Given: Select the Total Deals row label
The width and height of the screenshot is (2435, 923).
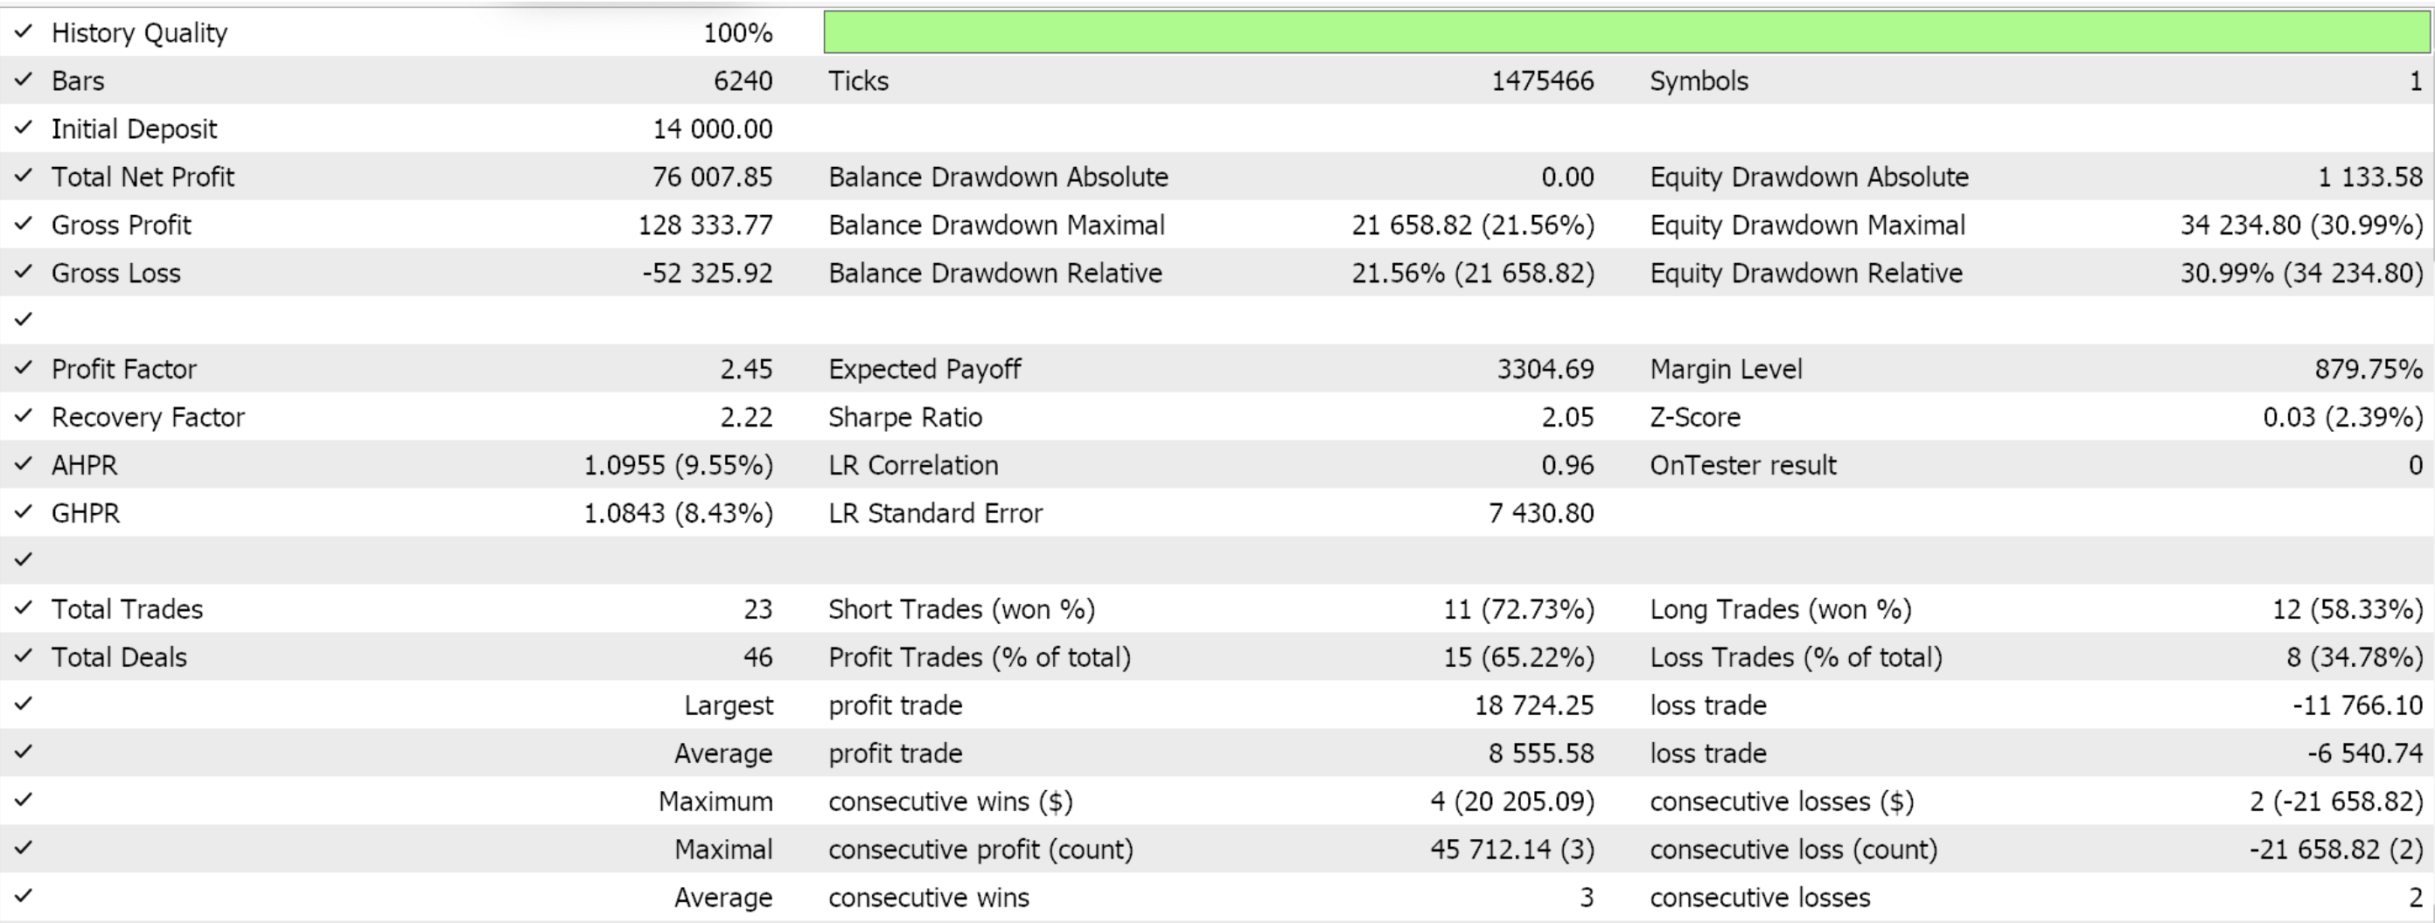Looking at the screenshot, I should pyautogui.click(x=119, y=656).
